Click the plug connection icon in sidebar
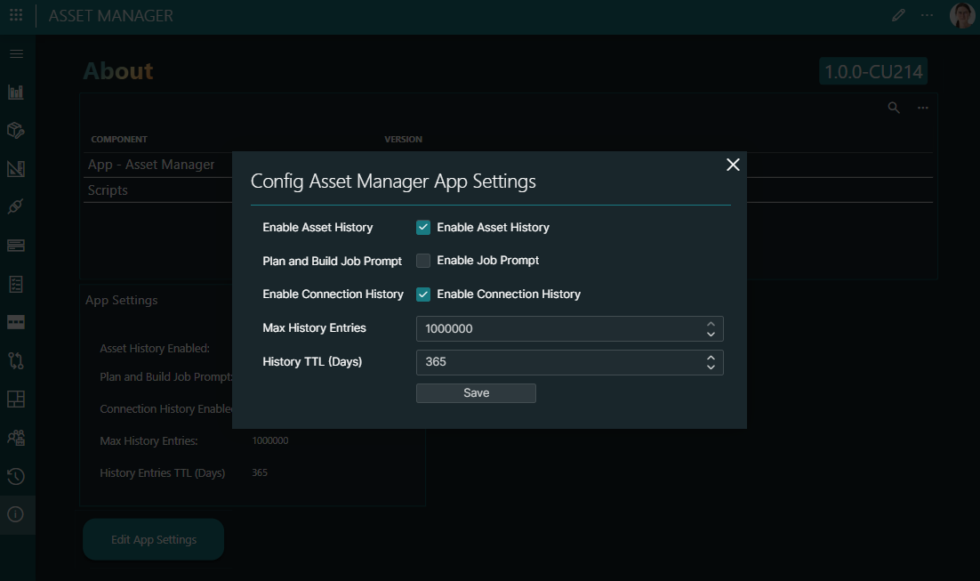Viewport: 980px width, 581px height. click(x=16, y=206)
